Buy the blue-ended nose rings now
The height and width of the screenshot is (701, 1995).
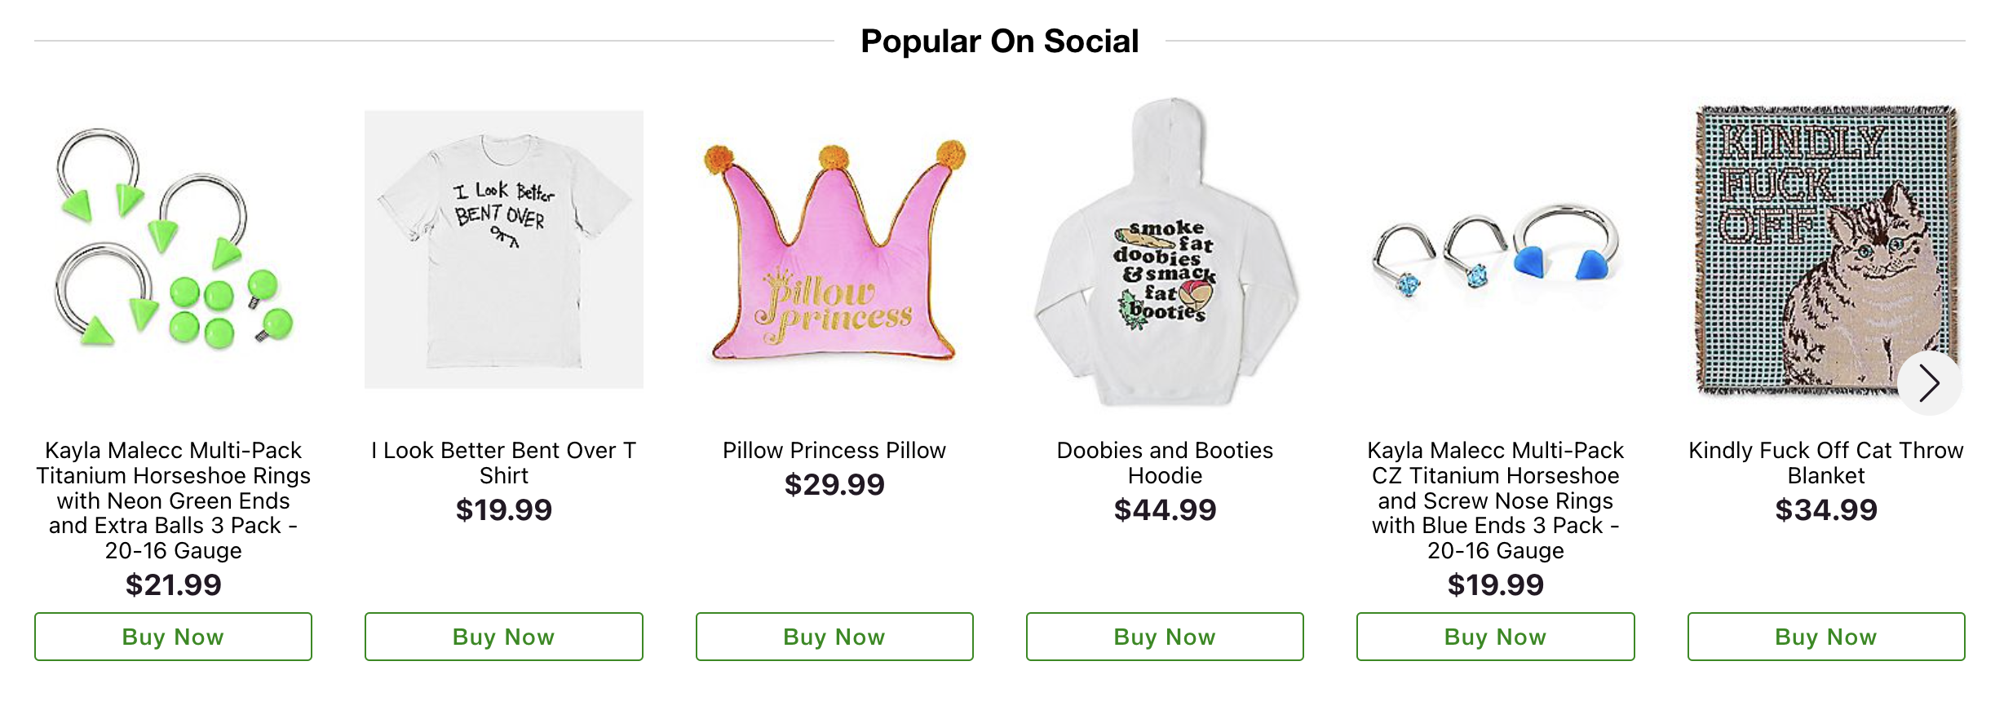[1495, 637]
